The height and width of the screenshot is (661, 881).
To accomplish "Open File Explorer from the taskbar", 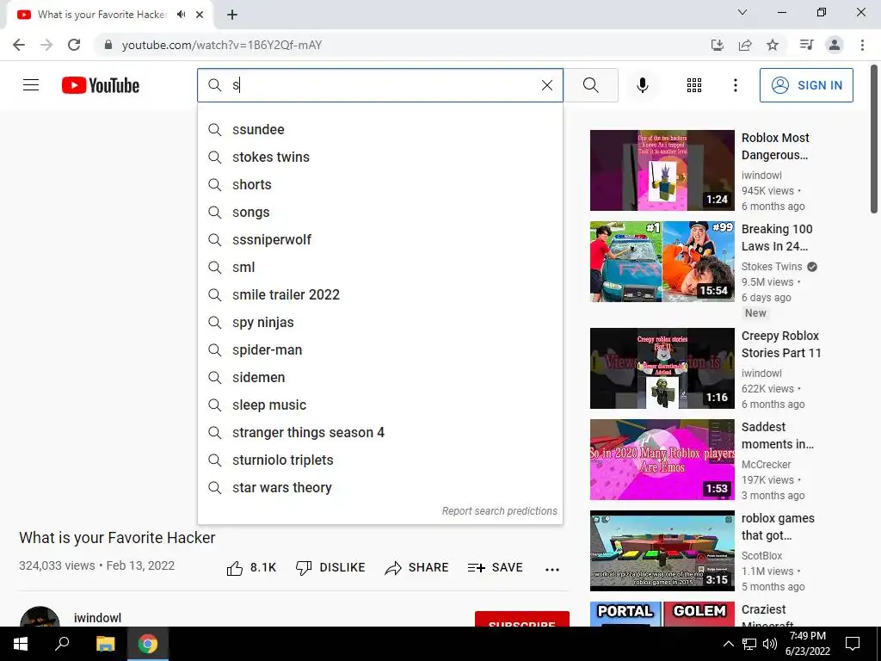I will (x=105, y=644).
